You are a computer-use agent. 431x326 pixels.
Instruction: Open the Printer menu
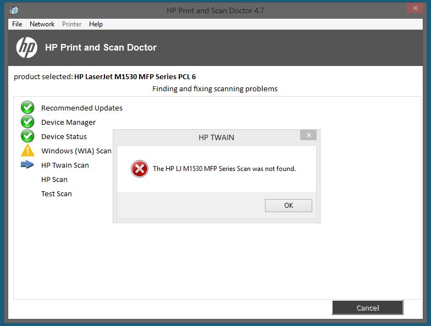pyautogui.click(x=71, y=24)
